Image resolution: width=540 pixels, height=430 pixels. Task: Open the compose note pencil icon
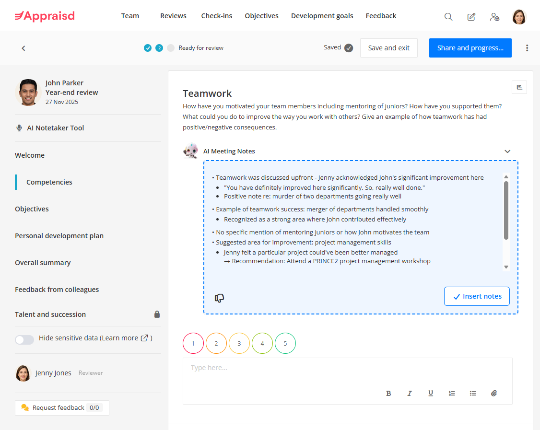(471, 17)
